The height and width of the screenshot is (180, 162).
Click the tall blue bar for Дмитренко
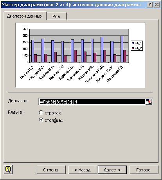tap(122, 49)
